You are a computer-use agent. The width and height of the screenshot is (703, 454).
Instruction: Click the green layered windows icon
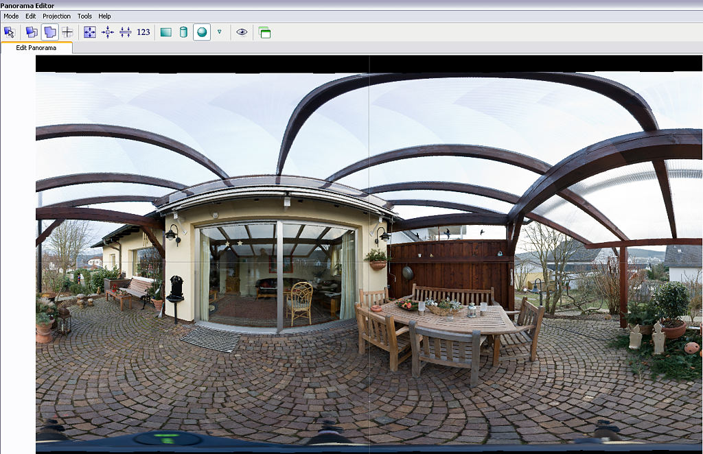pyautogui.click(x=264, y=32)
